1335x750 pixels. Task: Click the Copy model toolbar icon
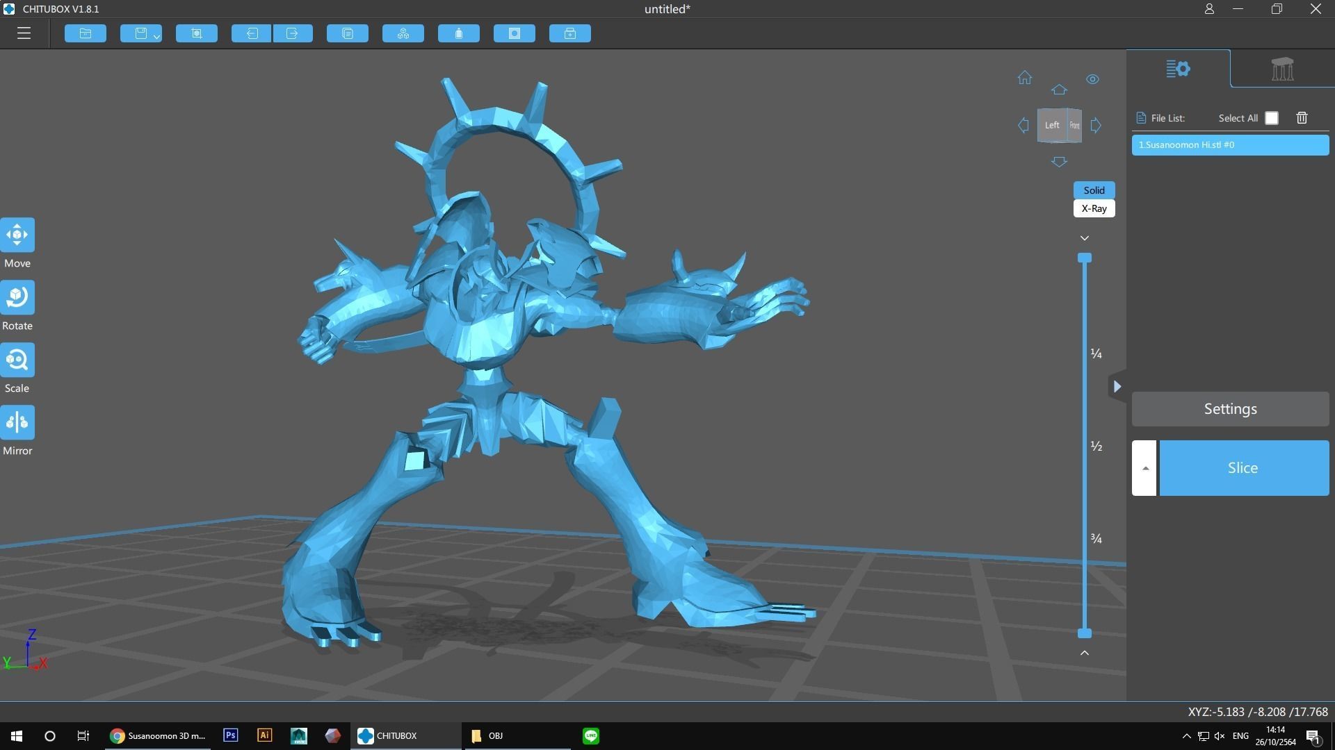[x=348, y=33]
